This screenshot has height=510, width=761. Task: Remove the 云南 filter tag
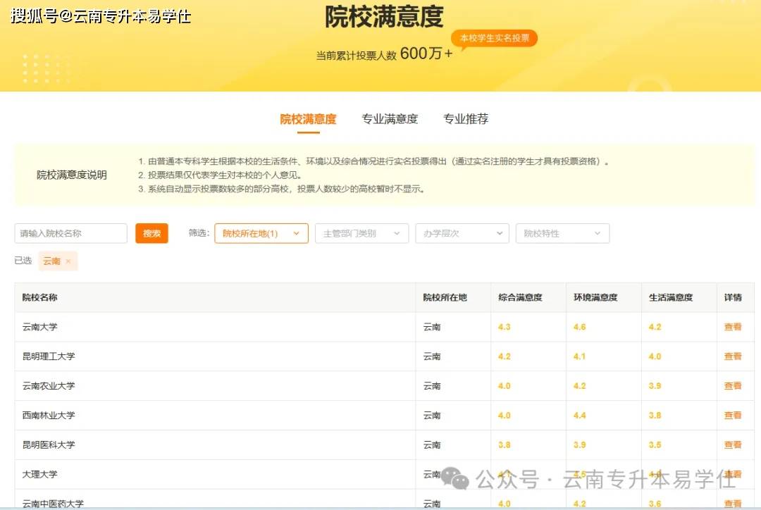click(x=68, y=261)
